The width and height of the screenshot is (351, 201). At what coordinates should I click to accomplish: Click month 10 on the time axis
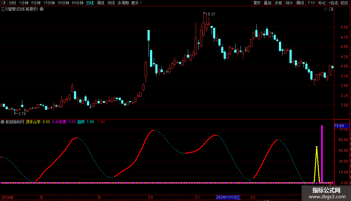coord(151,197)
